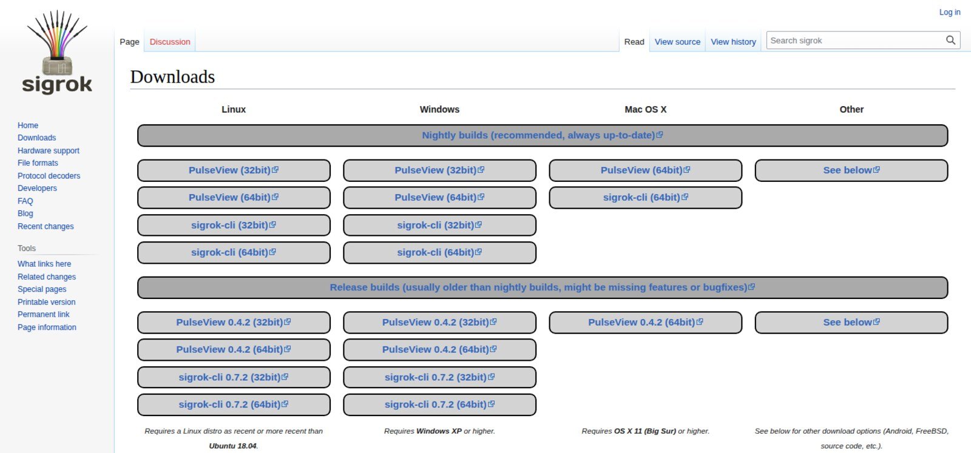Open Related changes tool link

pyautogui.click(x=47, y=277)
